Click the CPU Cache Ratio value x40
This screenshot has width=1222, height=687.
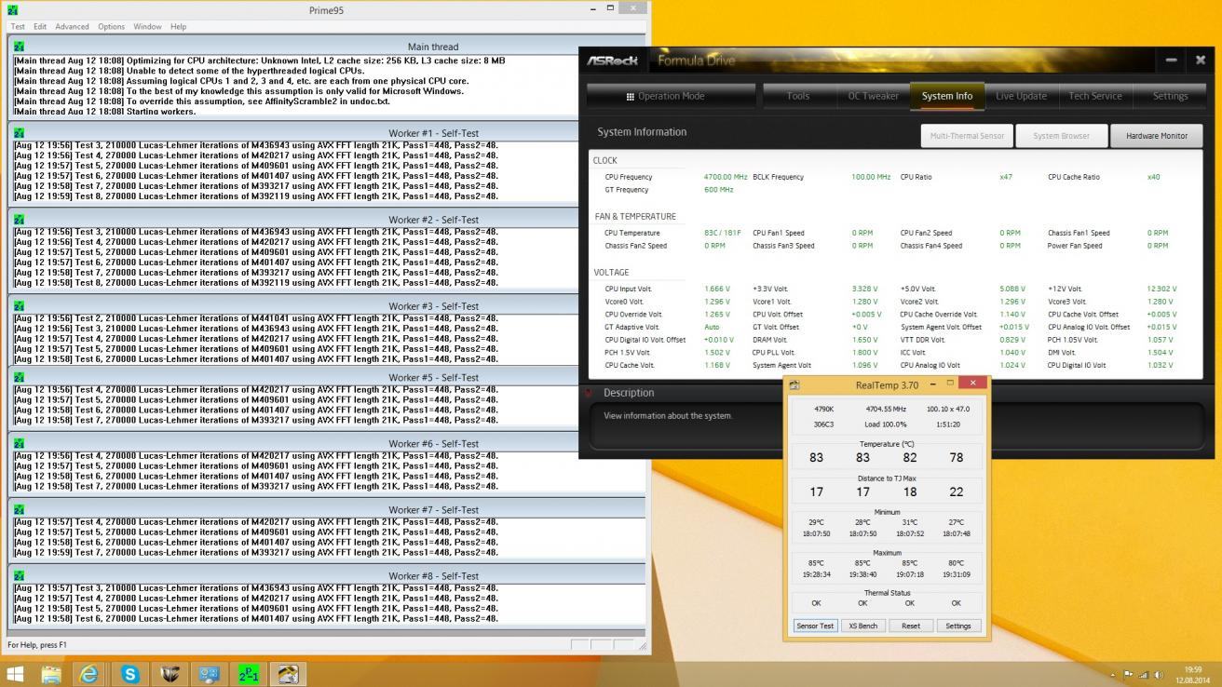tap(1154, 177)
